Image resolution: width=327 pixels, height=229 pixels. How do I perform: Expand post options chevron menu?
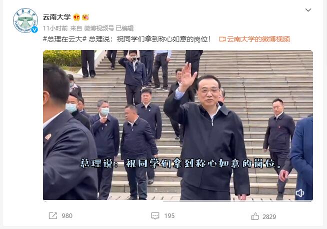click(x=308, y=10)
